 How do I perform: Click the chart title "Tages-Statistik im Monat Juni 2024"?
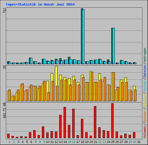(40, 4)
